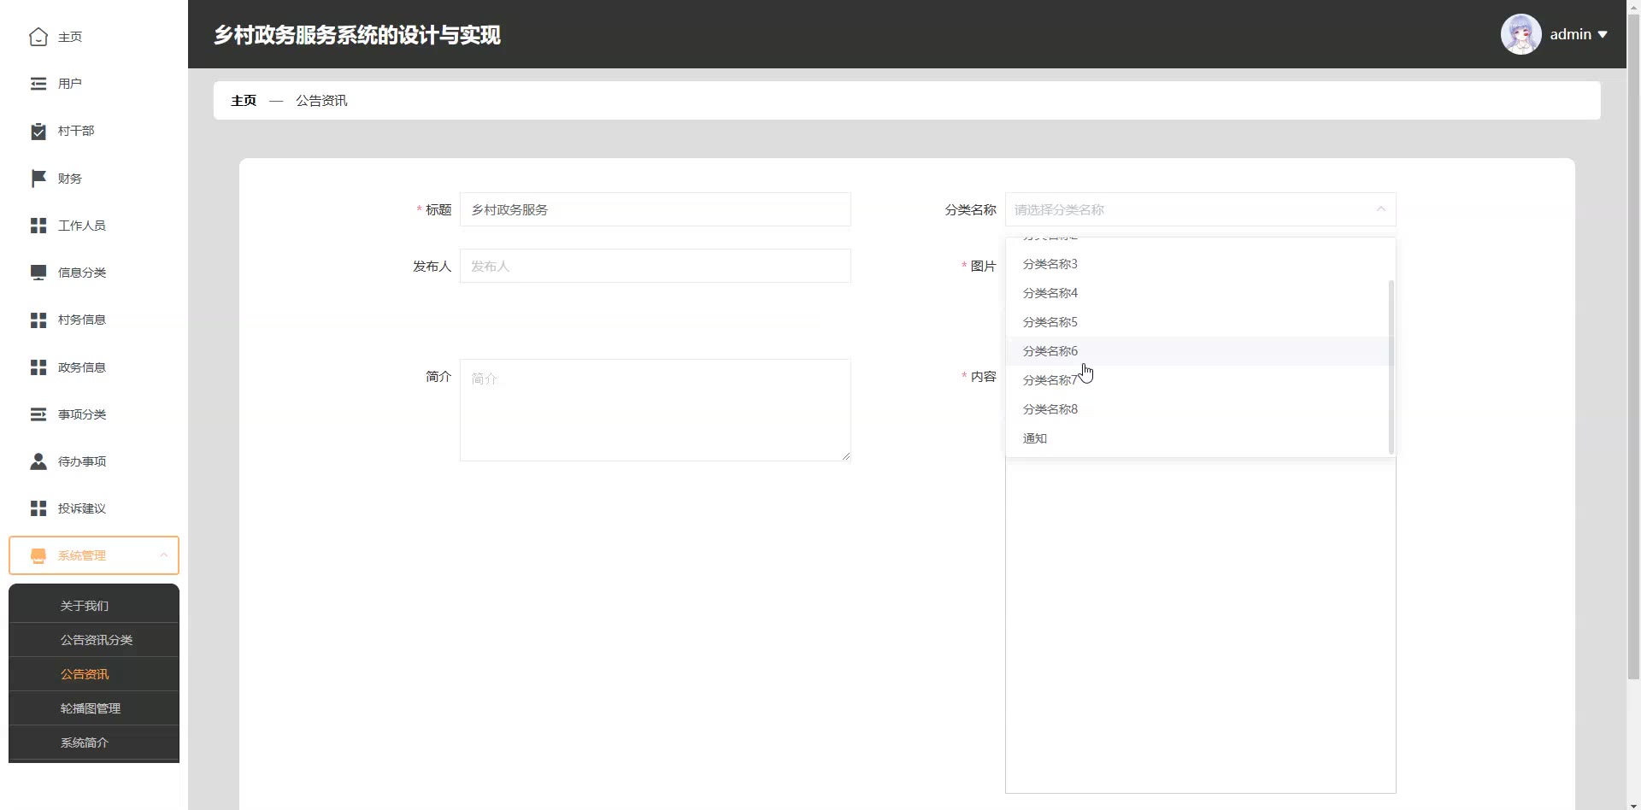Click the person icon beside 待办事项
This screenshot has height=810, width=1641.
[38, 461]
